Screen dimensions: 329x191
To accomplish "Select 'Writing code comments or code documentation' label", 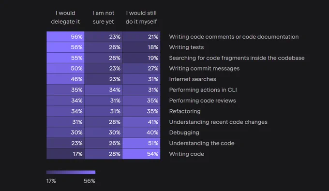I will pos(234,37).
